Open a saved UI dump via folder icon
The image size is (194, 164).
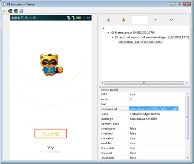5,11
